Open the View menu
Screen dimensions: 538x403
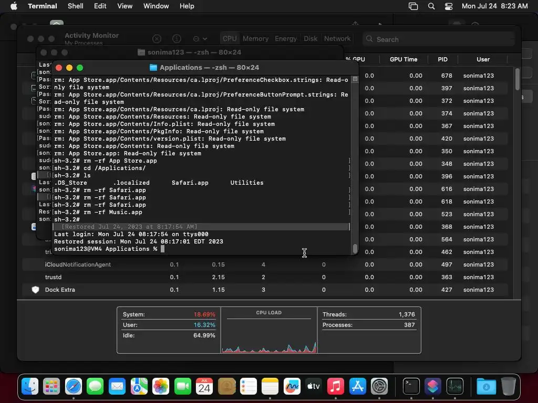[x=125, y=6]
